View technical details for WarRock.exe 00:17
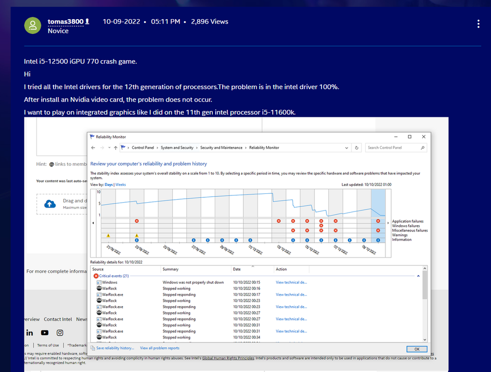The width and height of the screenshot is (491, 372). tap(291, 294)
